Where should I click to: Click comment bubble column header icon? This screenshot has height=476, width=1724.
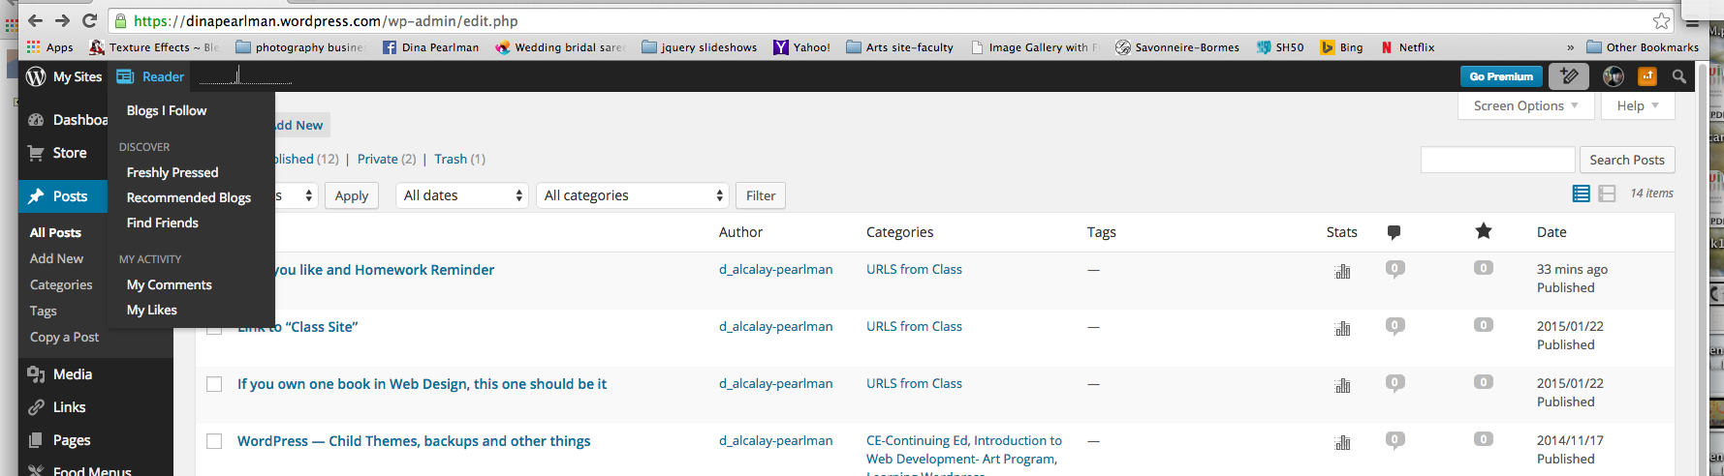1394,232
